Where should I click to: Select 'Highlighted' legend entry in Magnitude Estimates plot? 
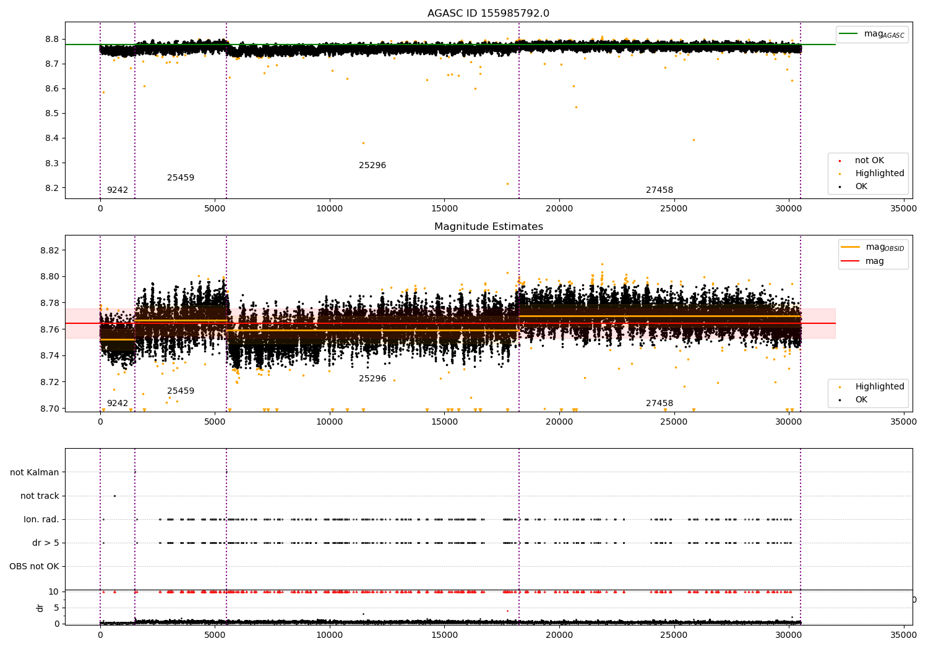point(879,387)
